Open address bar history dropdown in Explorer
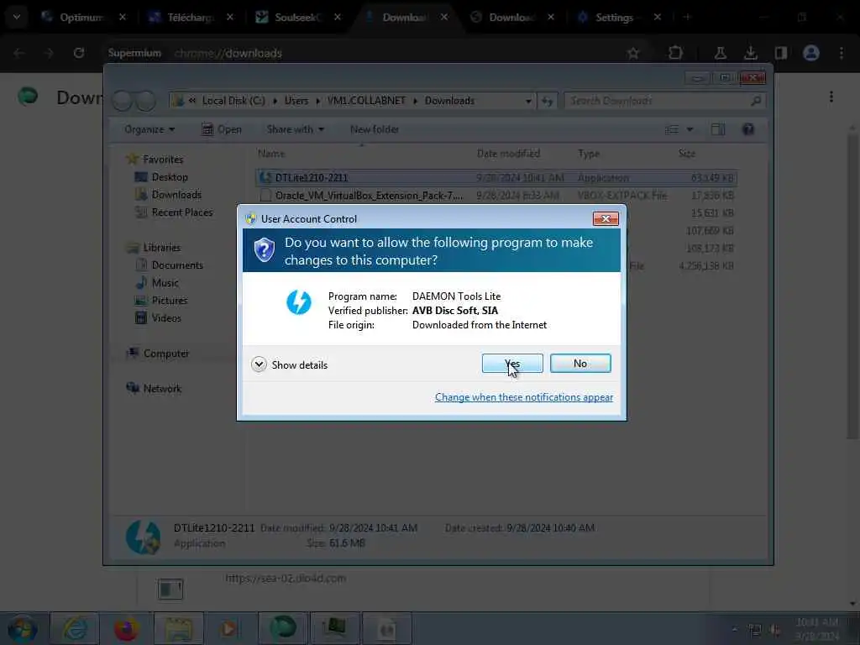Image resolution: width=860 pixels, height=645 pixels. [528, 101]
